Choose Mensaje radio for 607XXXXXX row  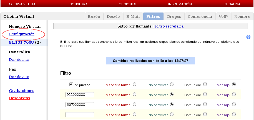(x=234, y=104)
